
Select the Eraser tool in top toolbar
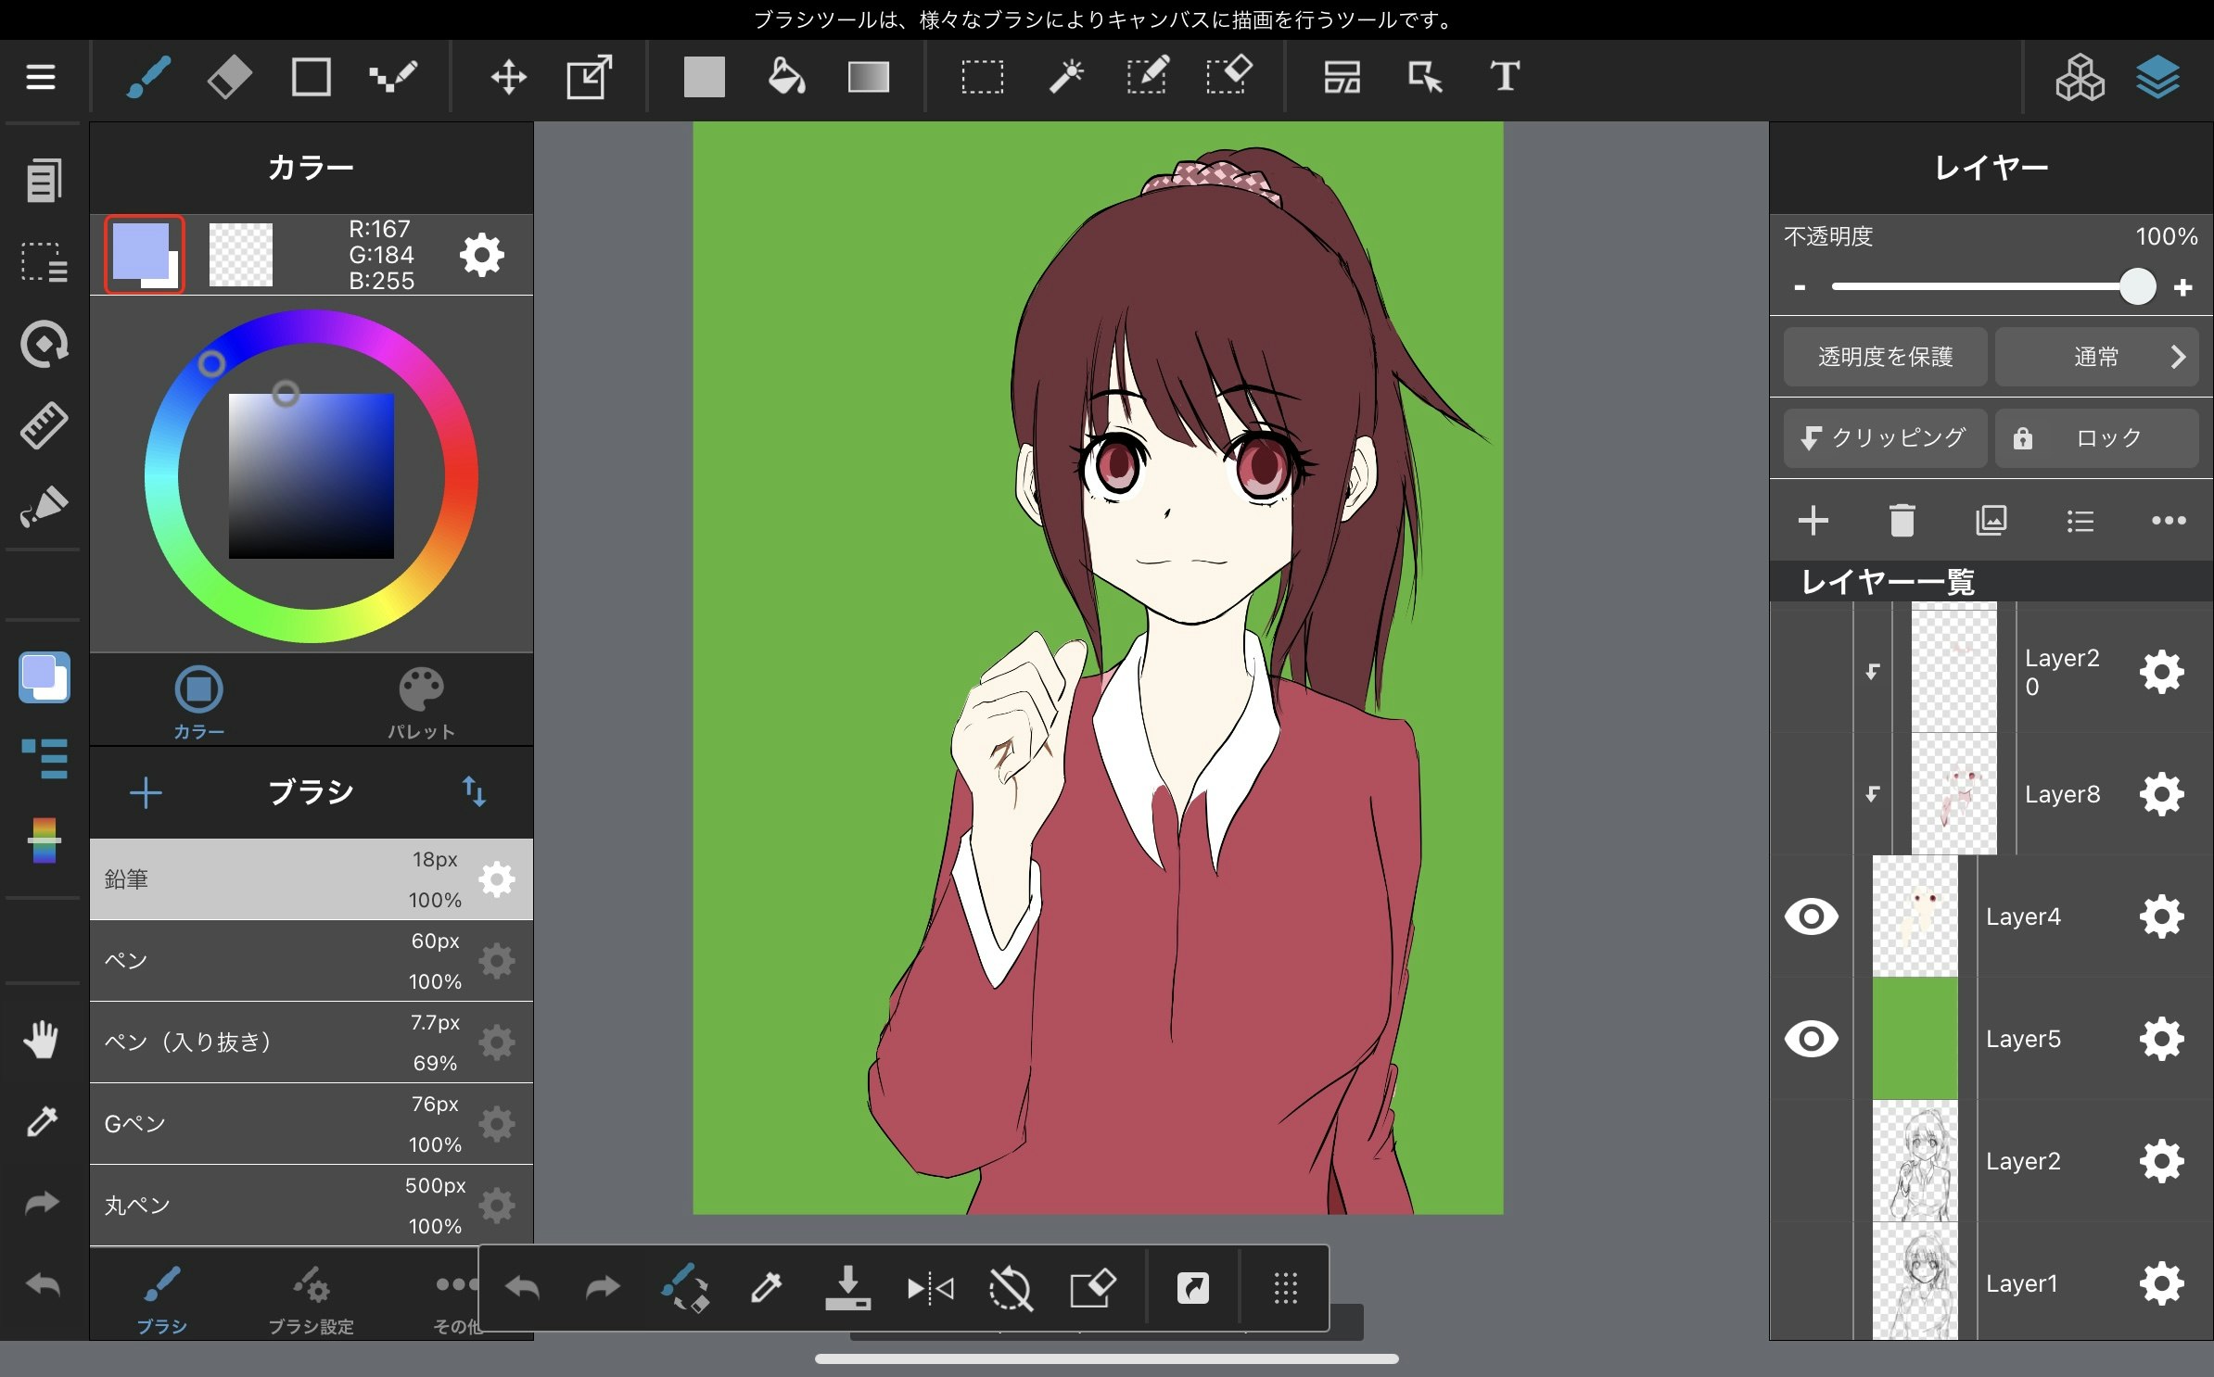tap(229, 77)
